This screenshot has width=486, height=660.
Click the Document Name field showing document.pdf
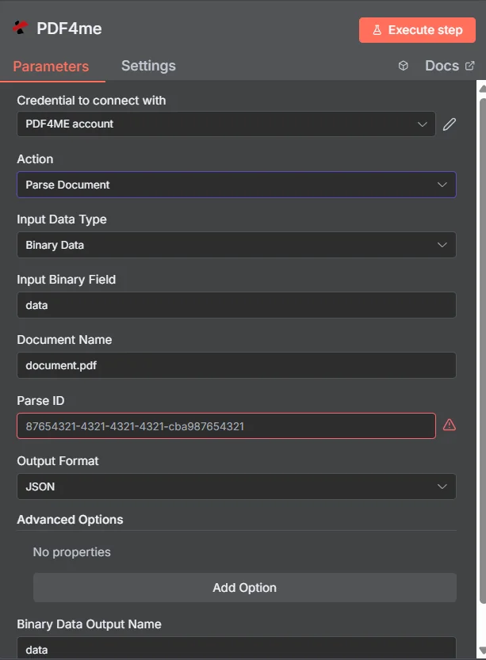click(236, 365)
